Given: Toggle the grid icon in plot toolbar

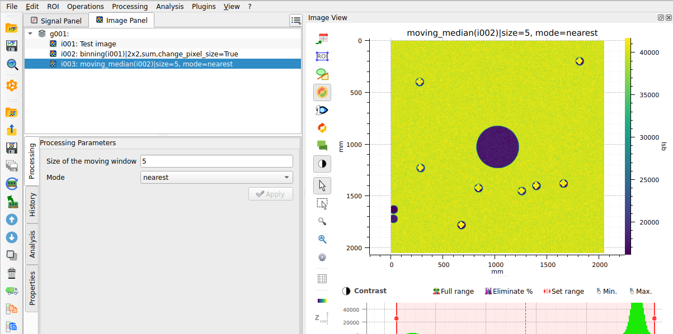Looking at the screenshot, I should click(x=322, y=279).
